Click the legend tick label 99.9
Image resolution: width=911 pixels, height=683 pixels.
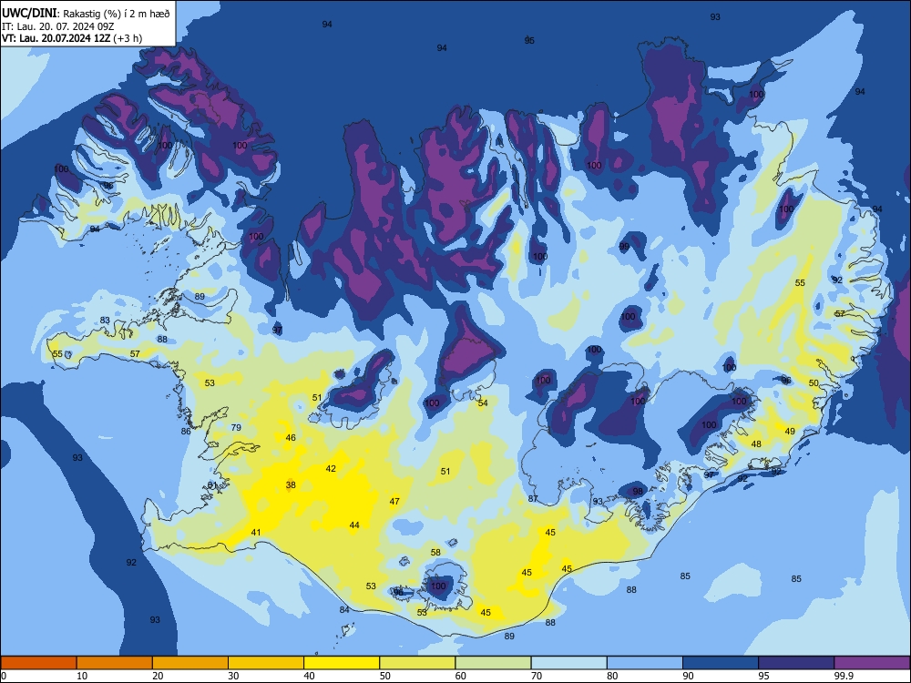[x=843, y=676]
